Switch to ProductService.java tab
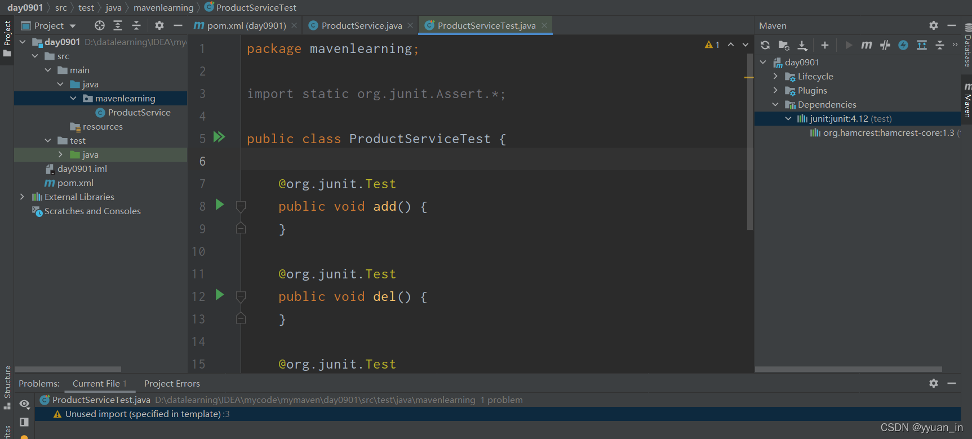The height and width of the screenshot is (439, 972). (x=362, y=25)
